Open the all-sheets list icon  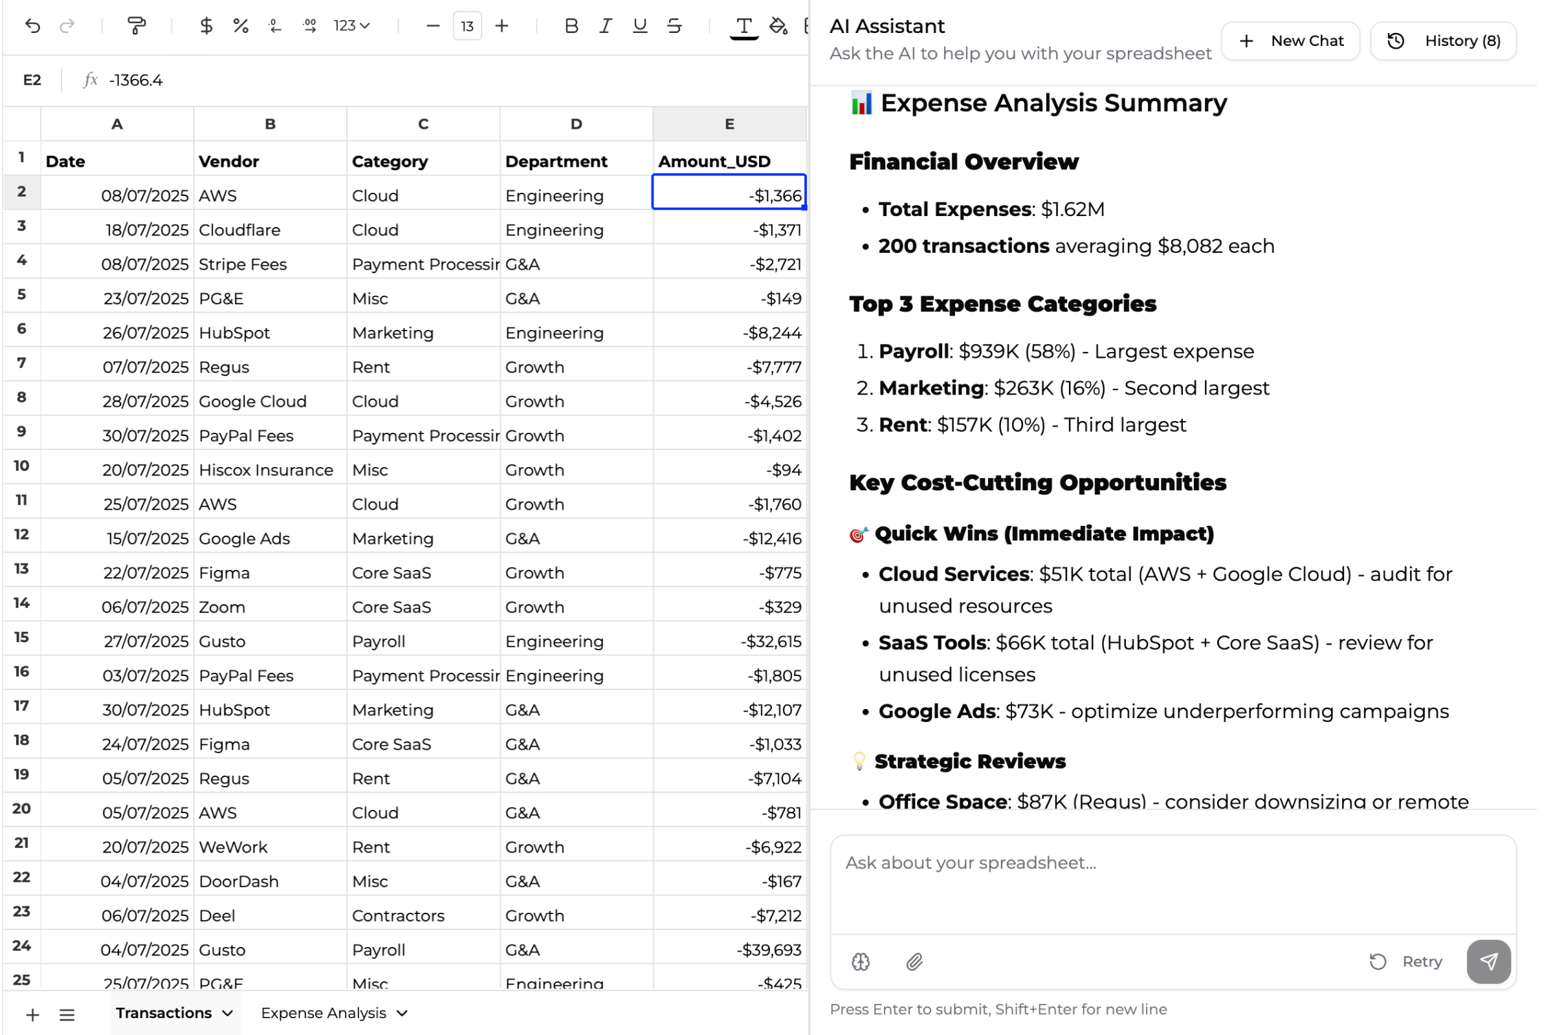point(67,1014)
